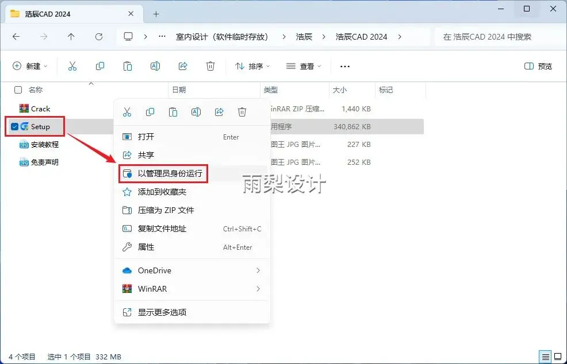Open the 排序 dropdown
This screenshot has height=364, width=567.
point(252,66)
